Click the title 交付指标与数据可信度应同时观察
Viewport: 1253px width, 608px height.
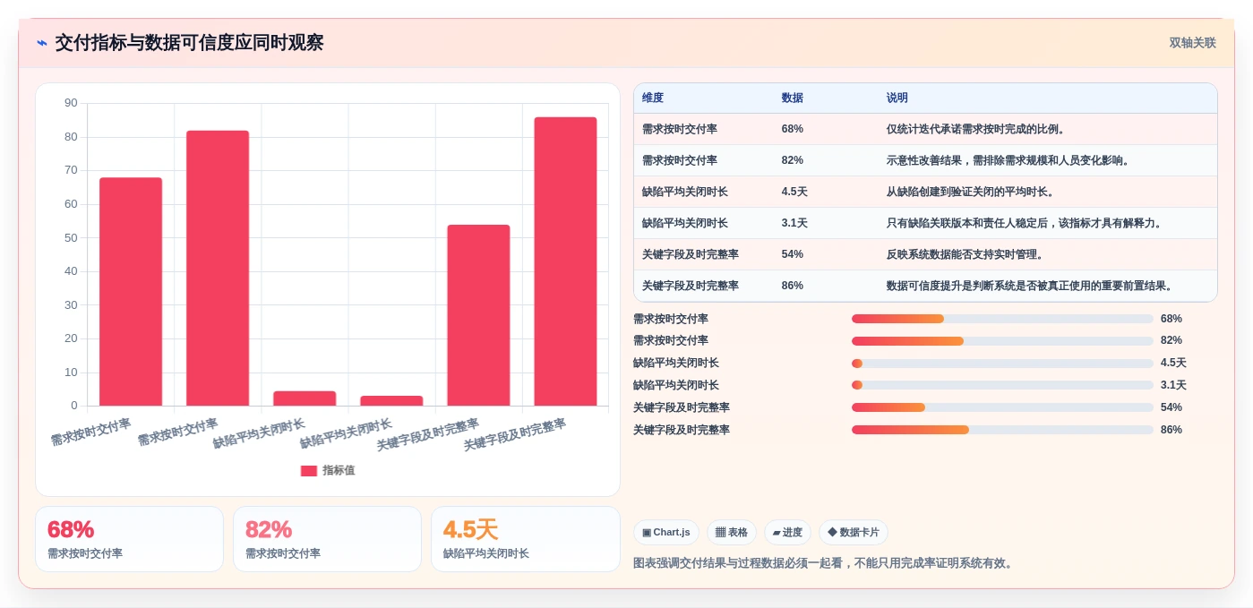[x=189, y=43]
